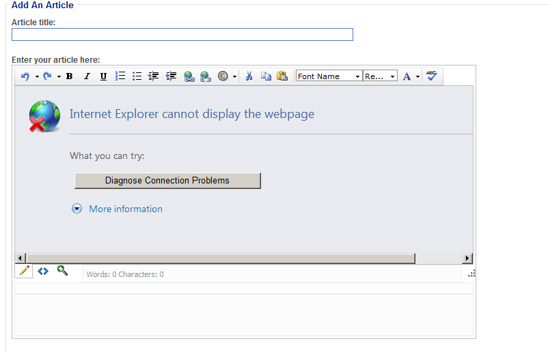Open the Undo history dropdown arrow
This screenshot has width=548, height=352.
tap(37, 77)
